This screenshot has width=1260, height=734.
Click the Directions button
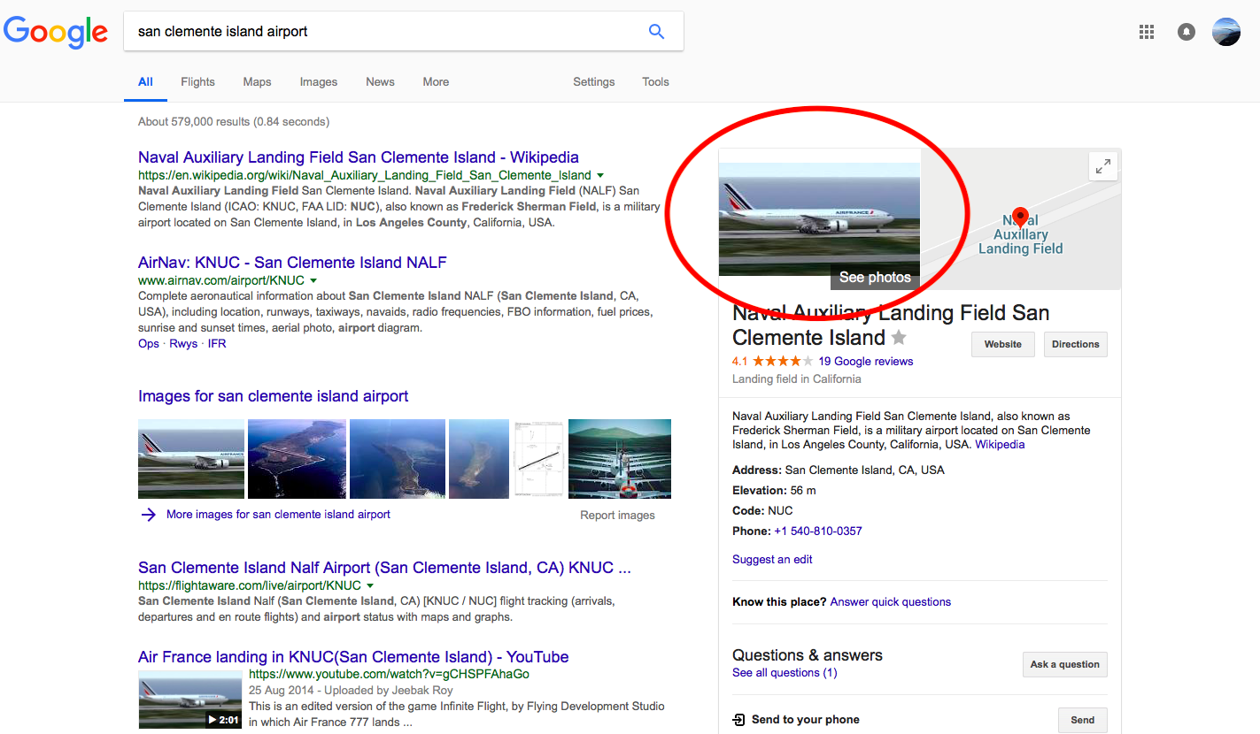(1076, 345)
